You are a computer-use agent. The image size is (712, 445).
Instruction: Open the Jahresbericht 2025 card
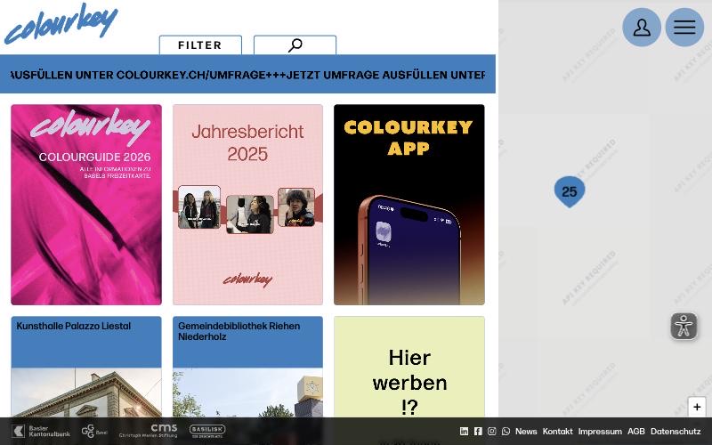[247, 205]
